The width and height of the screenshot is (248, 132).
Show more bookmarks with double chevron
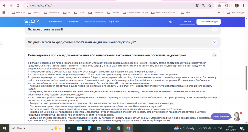[x=219, y=13]
